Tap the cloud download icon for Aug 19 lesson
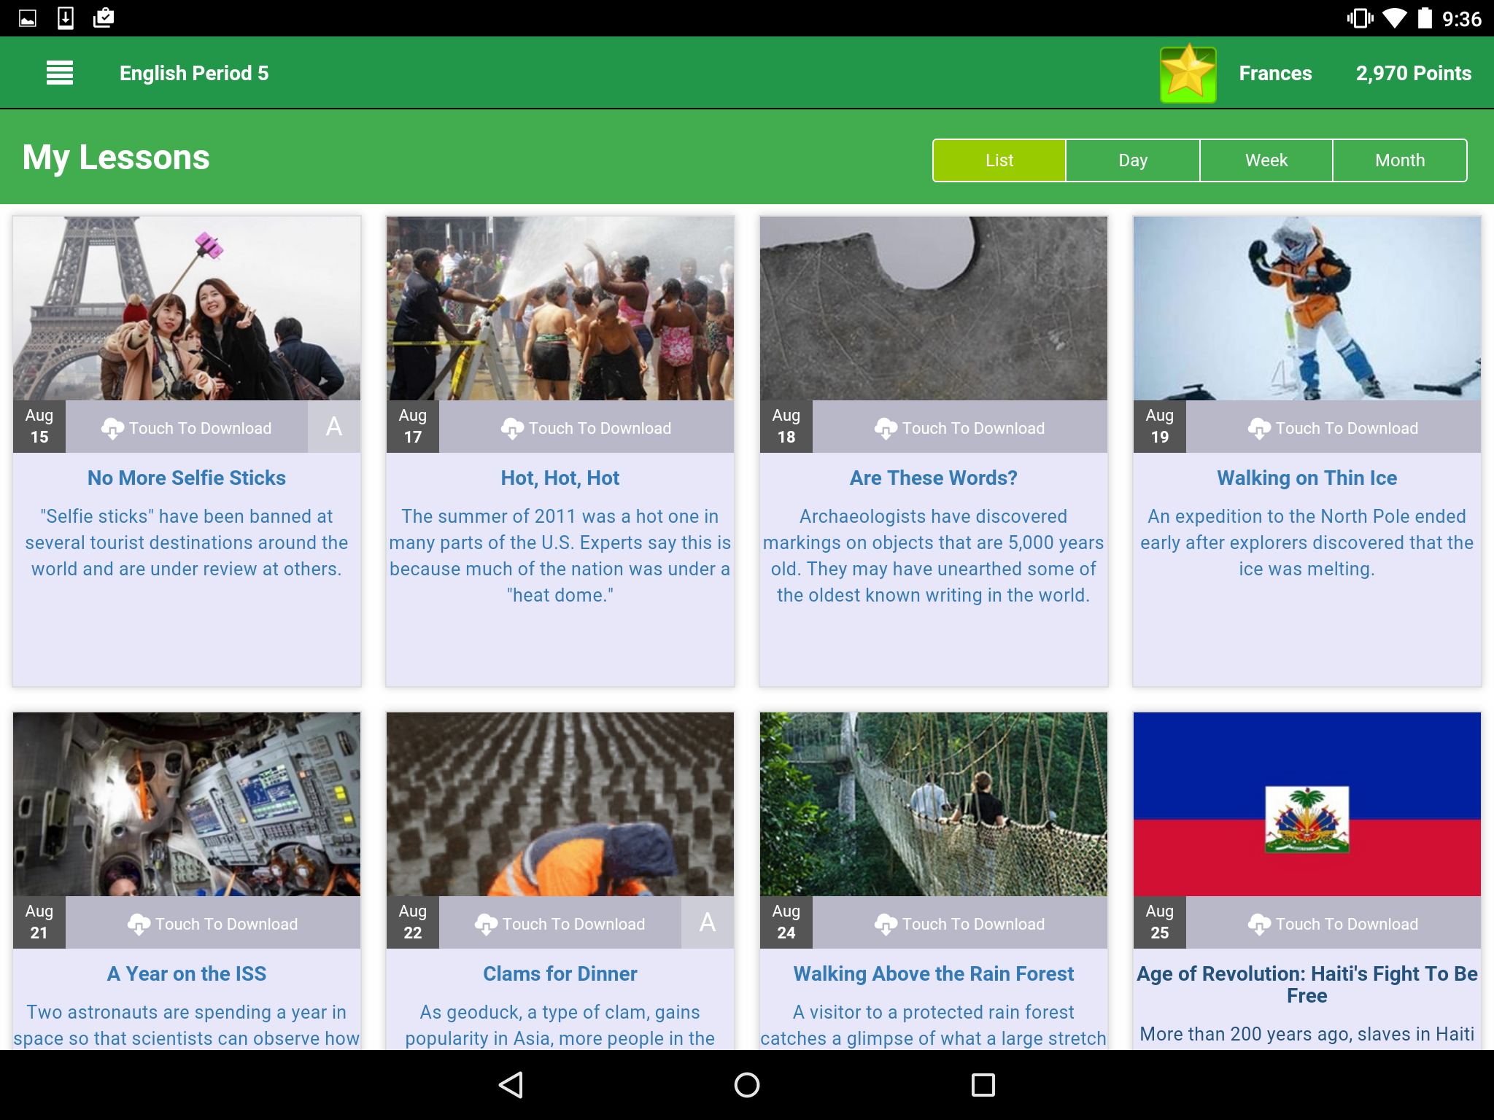 coord(1259,428)
